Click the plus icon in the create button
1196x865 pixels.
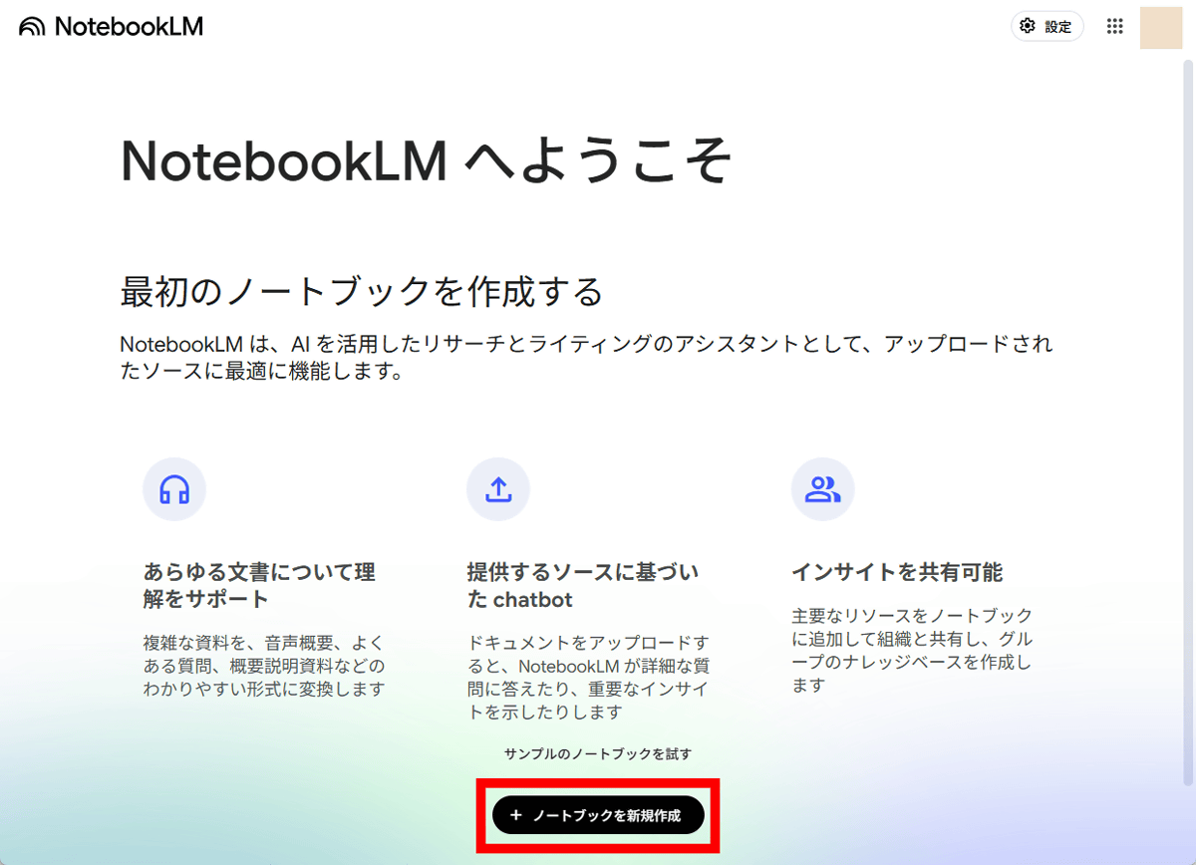click(514, 815)
